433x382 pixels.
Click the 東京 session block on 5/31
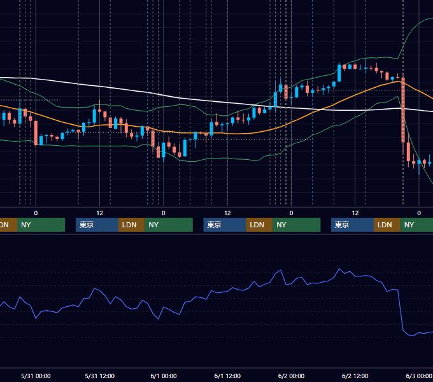(x=97, y=225)
